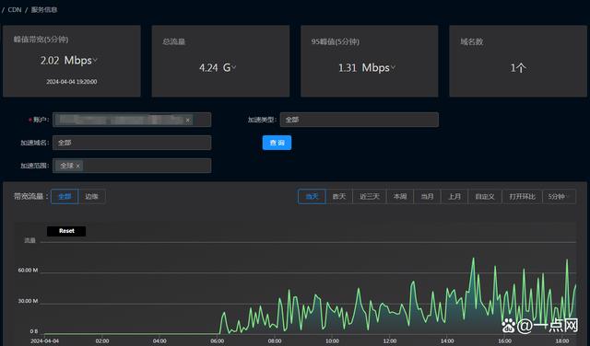590x346 pixels.
Task: Switch time range to 当月
Action: click(x=427, y=197)
